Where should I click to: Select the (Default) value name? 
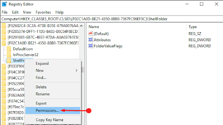[x=101, y=34]
